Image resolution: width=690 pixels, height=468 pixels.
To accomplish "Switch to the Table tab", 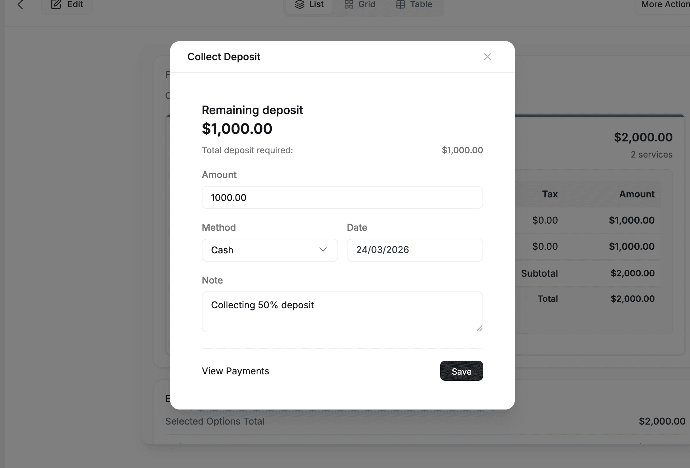I will point(414,5).
